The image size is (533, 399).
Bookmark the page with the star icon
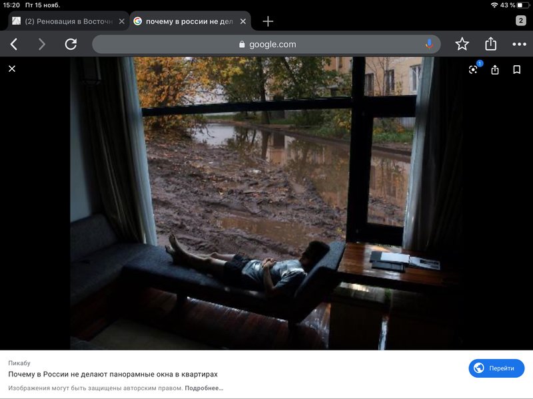click(x=462, y=45)
